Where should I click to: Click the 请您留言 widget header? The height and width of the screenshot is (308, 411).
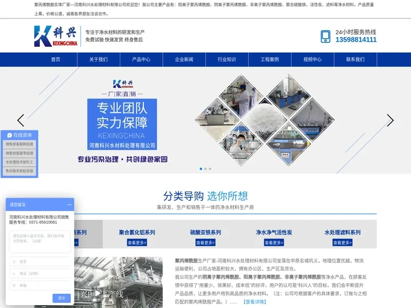pyautogui.click(x=40, y=205)
